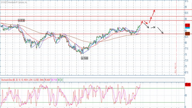Click the magenta 85.7136 stochastic value box

pyautogui.click(x=54, y=80)
